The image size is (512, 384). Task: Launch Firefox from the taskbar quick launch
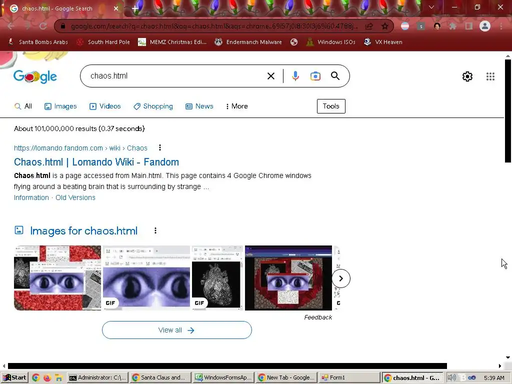47,378
